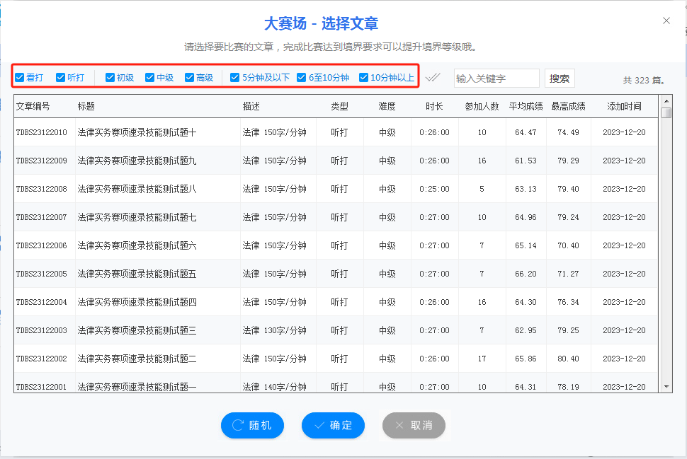
Task: Click the double-checkmark select-all icon
Action: coord(433,78)
